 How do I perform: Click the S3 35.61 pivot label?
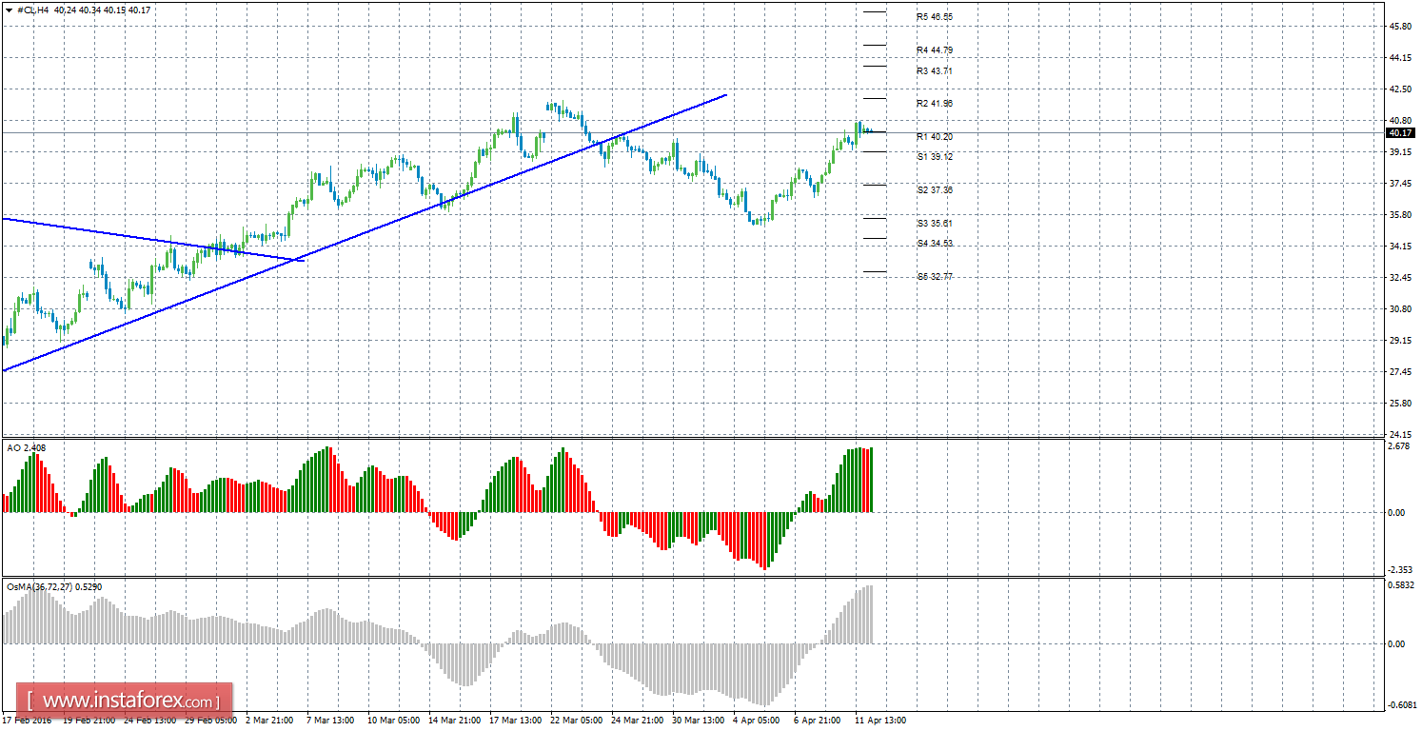click(x=935, y=223)
